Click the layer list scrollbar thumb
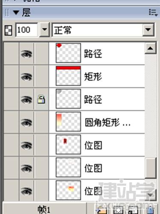The height and width of the screenshot is (214, 160). click(151, 168)
